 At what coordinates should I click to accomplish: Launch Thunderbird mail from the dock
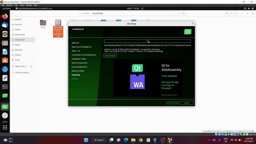coord(5,25)
